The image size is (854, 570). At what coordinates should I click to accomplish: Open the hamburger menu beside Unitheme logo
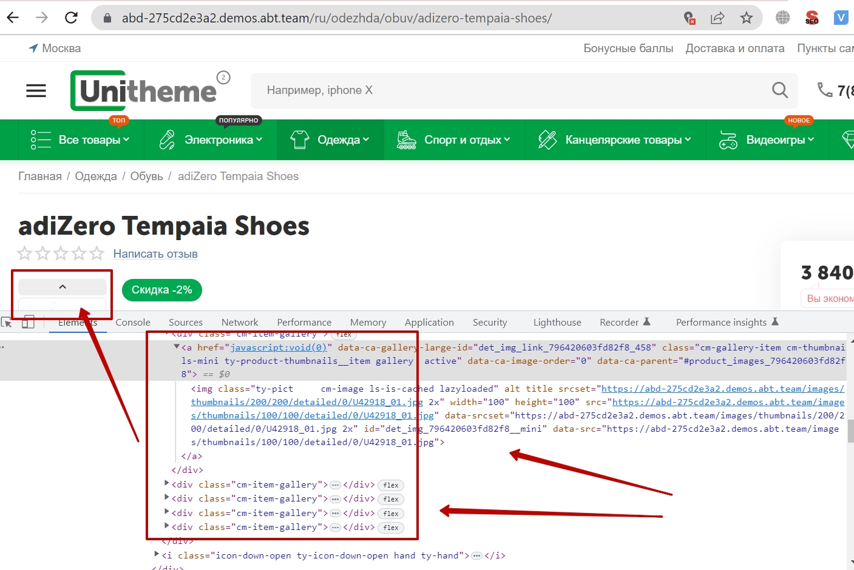click(x=36, y=91)
